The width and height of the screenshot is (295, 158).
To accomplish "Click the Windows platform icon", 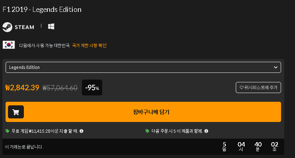I will click(51, 27).
